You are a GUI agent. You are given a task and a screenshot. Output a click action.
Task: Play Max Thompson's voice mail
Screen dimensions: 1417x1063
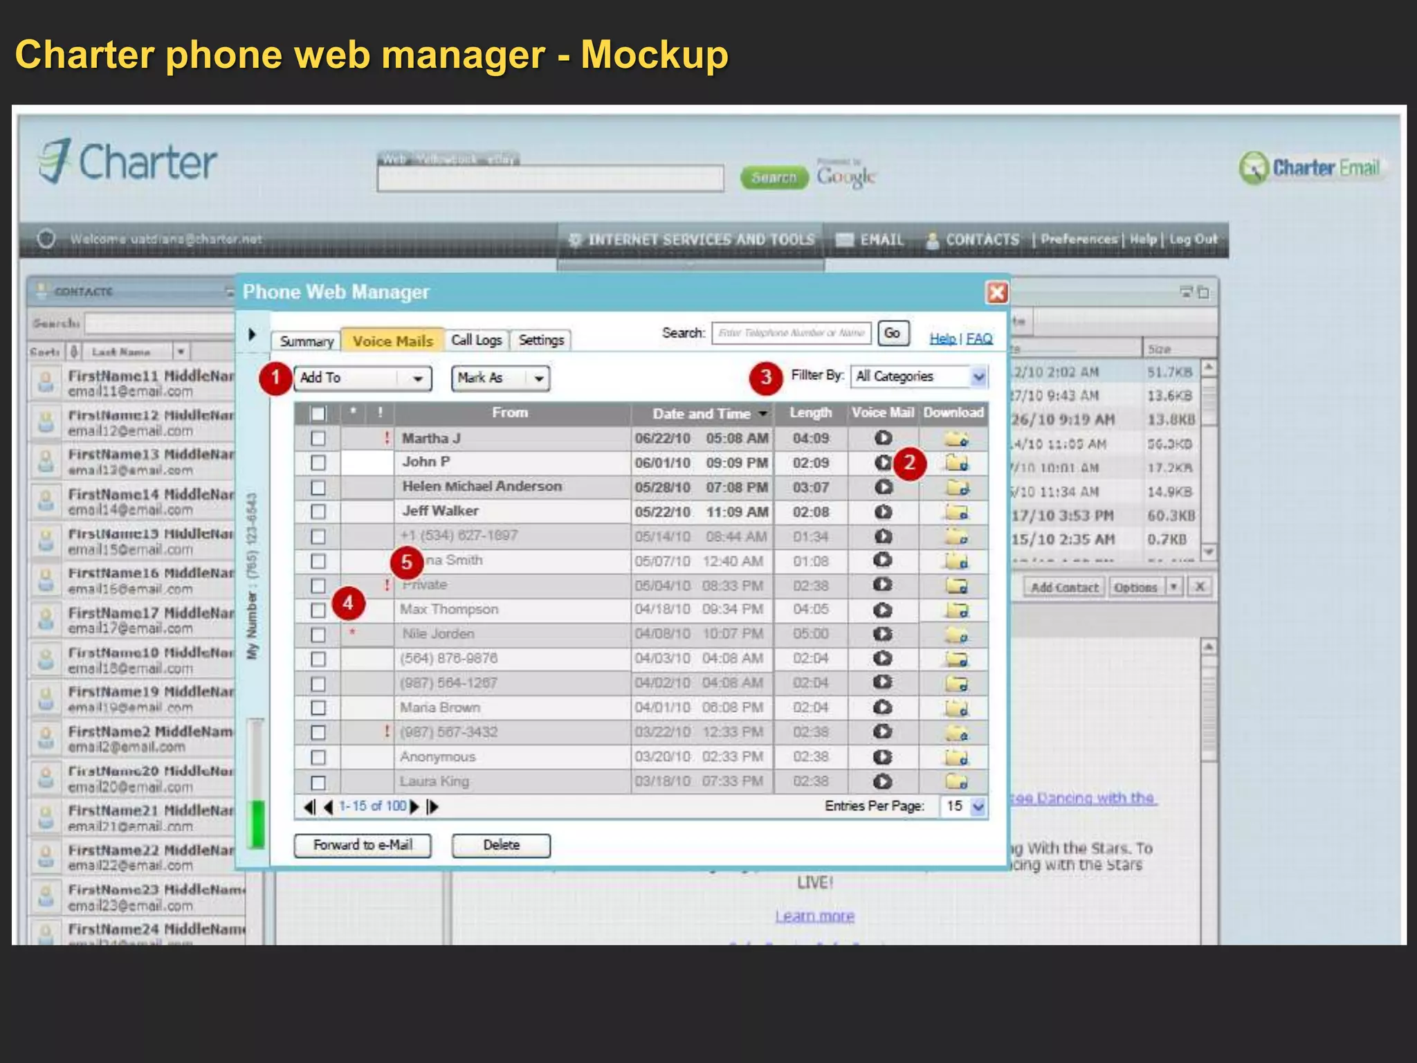(883, 610)
